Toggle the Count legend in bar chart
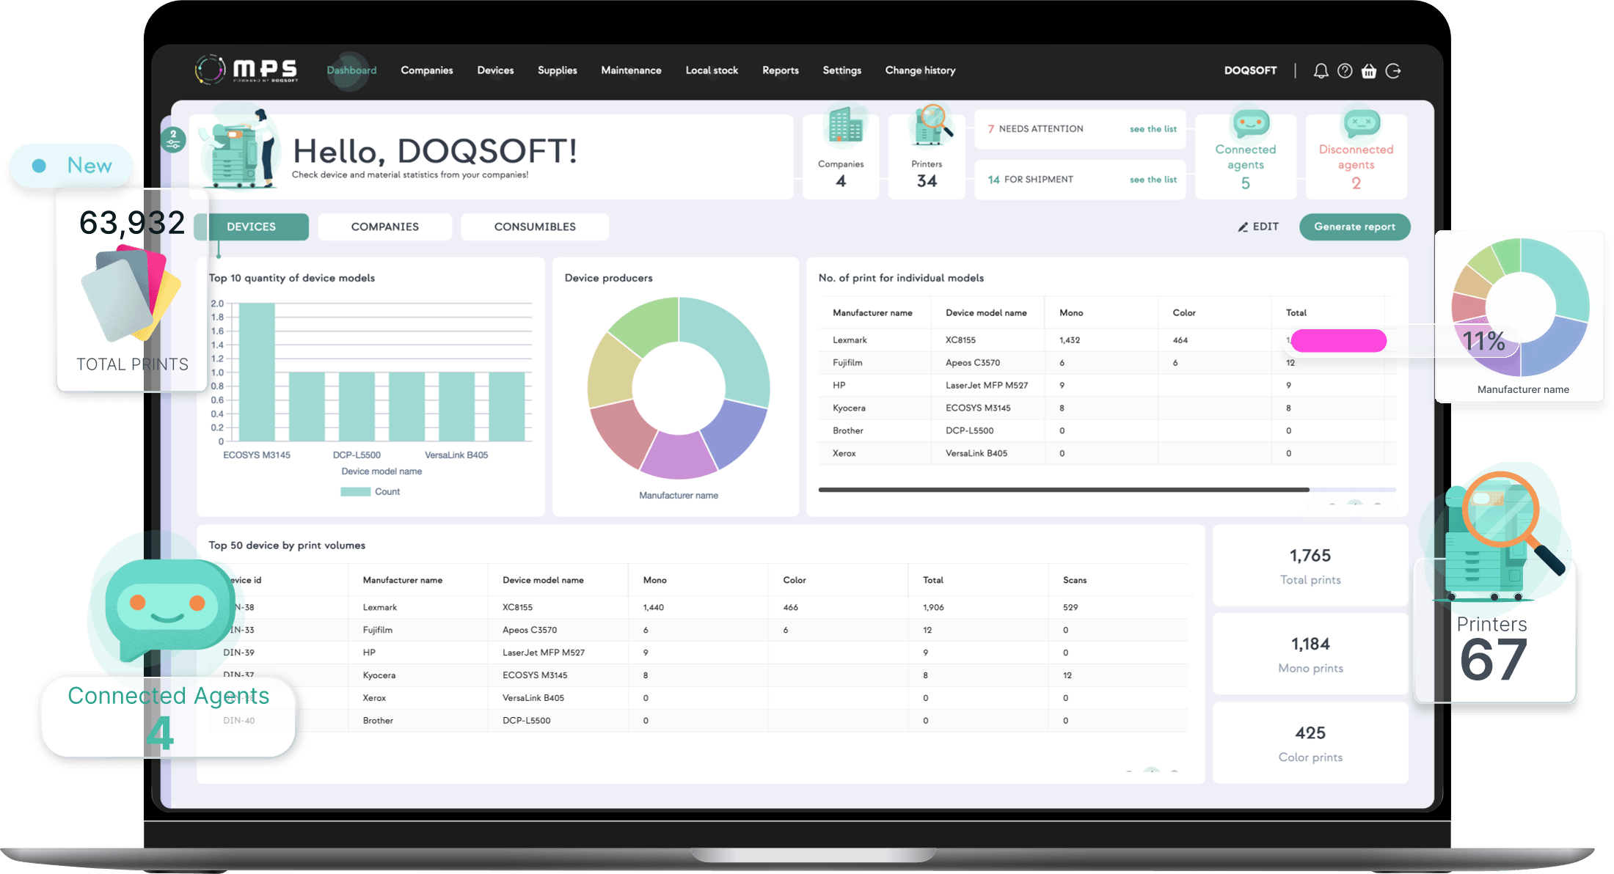 [370, 492]
